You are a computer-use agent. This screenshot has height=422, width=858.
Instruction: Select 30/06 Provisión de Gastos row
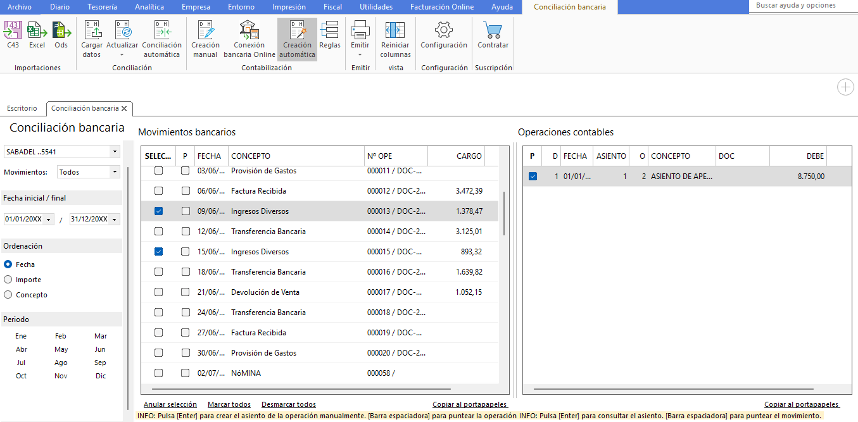point(320,353)
